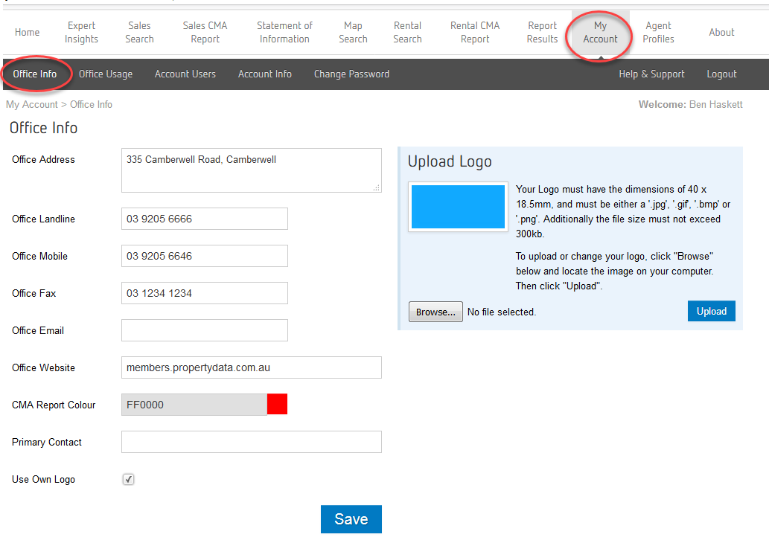This screenshot has width=769, height=543.
Task: Click the My Account breadcrumb link
Action: [31, 104]
